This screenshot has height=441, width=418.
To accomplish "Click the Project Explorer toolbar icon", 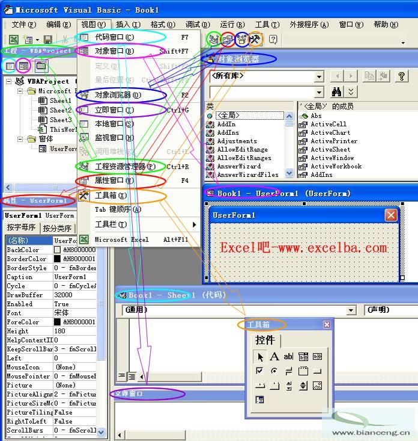I will click(x=213, y=40).
